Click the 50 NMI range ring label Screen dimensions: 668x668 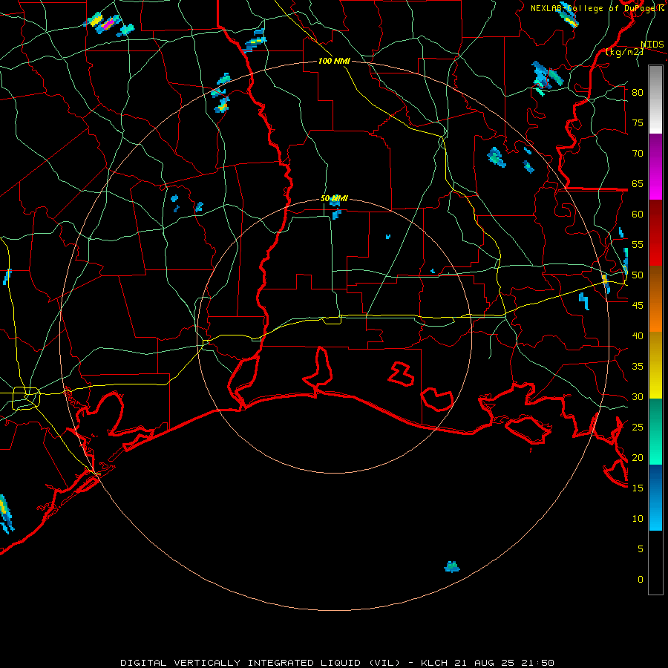334,198
